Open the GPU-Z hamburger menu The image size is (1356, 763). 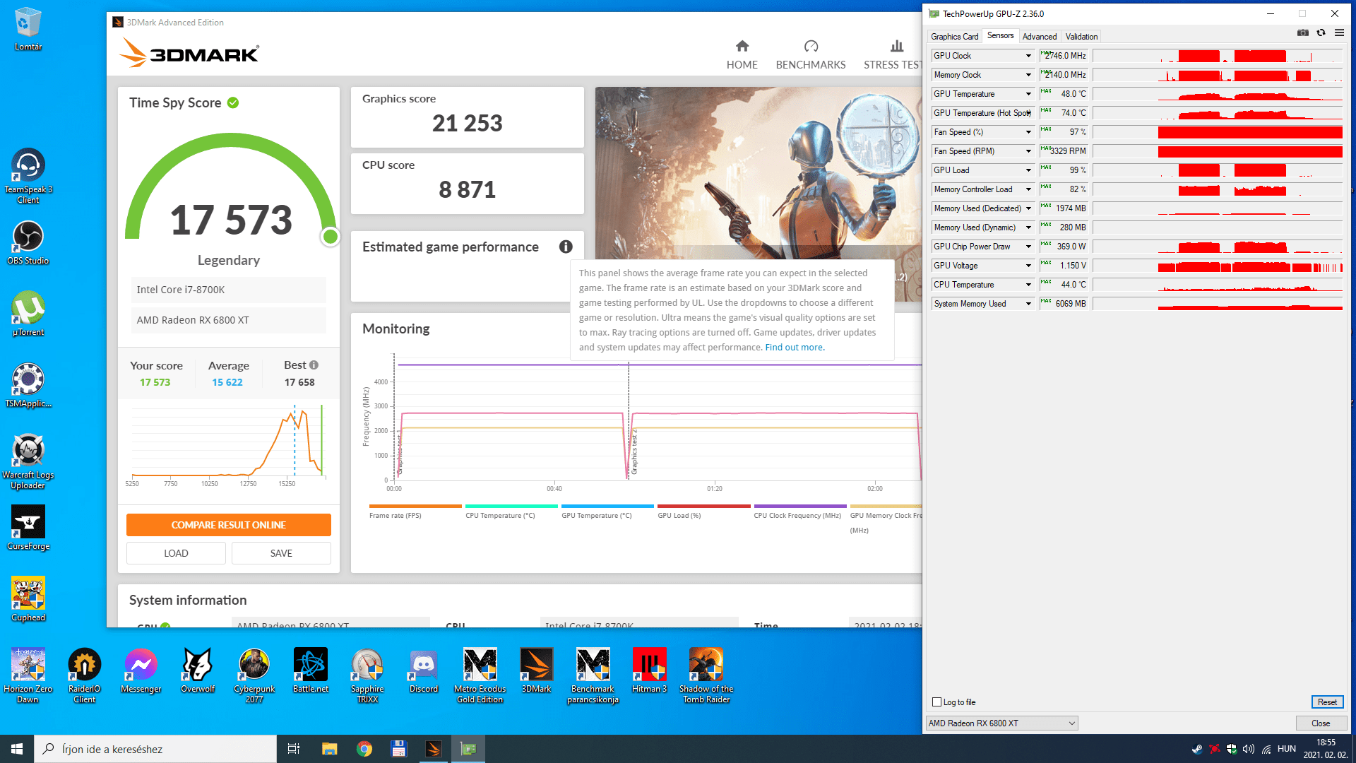coord(1339,32)
